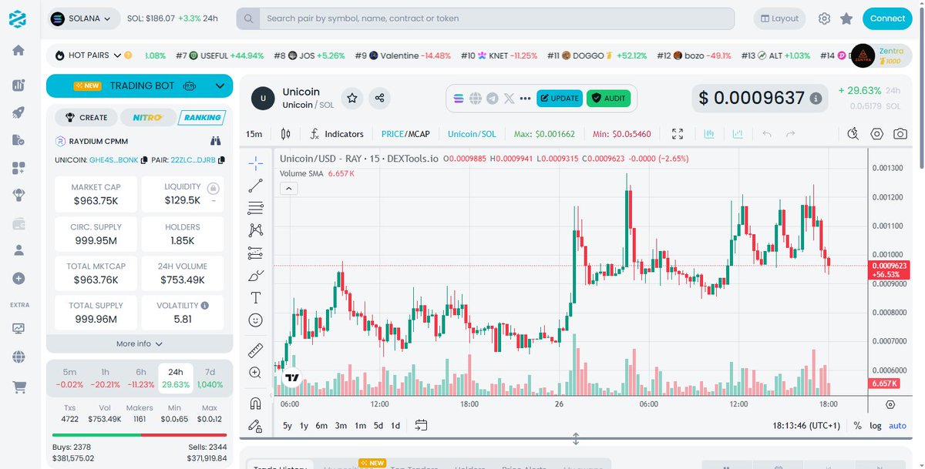Set chart range to 5d
Image resolution: width=925 pixels, height=469 pixels.
coord(378,425)
